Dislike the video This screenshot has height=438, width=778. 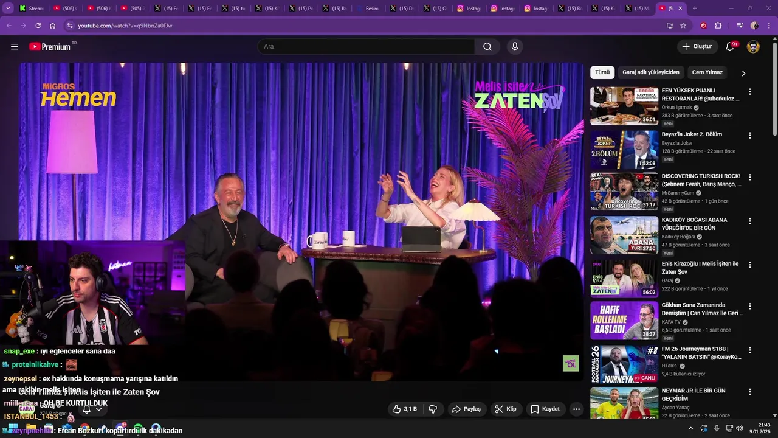click(433, 409)
